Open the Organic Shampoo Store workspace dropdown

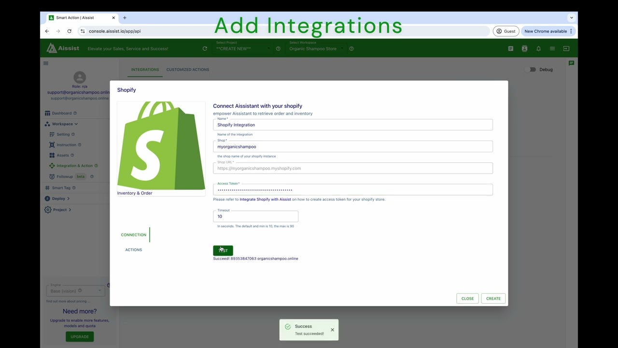click(x=316, y=48)
